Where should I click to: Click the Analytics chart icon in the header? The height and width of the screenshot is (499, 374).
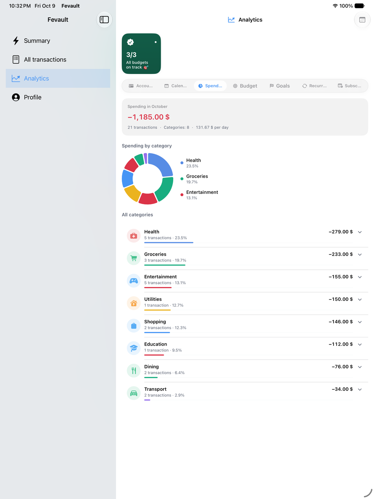pos(231,20)
